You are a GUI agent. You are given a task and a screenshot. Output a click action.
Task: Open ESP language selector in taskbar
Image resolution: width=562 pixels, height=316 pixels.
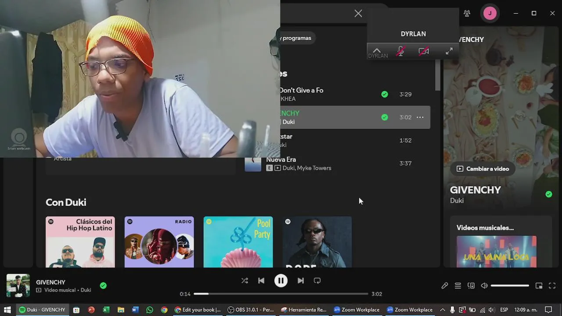pos(504,310)
